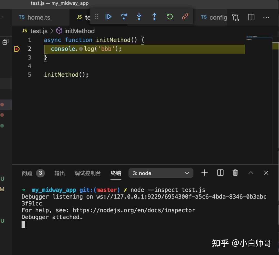Click the console.log('bbb') statement
This screenshot has width=279, height=255.
point(86,49)
